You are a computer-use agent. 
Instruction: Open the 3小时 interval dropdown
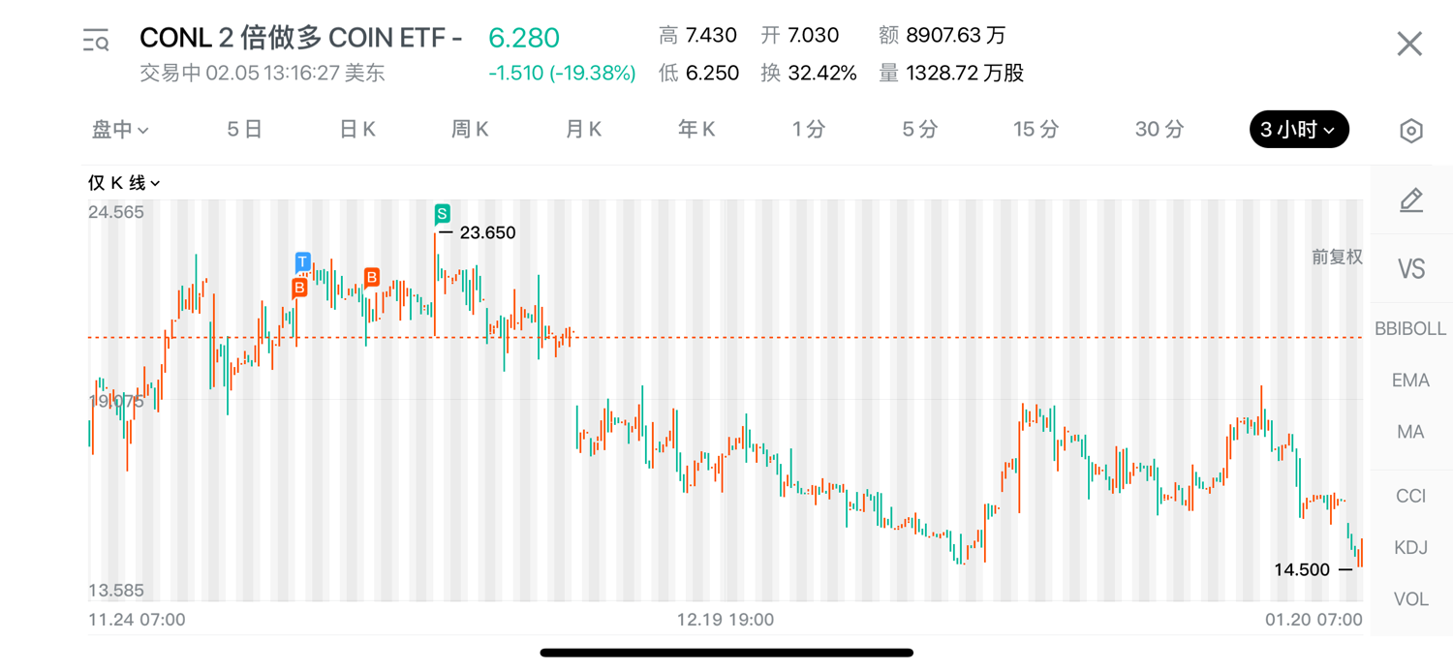pos(1298,130)
